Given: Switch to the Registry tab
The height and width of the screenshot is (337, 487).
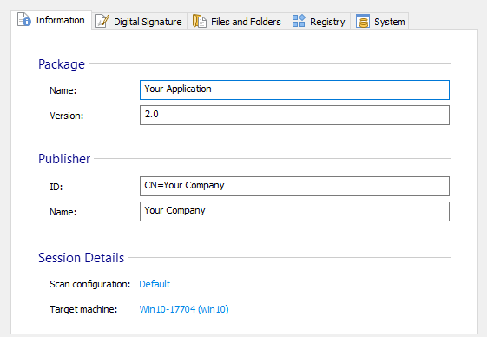Looking at the screenshot, I should click(x=319, y=21).
